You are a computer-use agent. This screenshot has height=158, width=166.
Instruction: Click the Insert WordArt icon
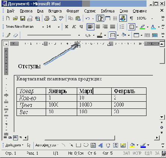click(100, 145)
